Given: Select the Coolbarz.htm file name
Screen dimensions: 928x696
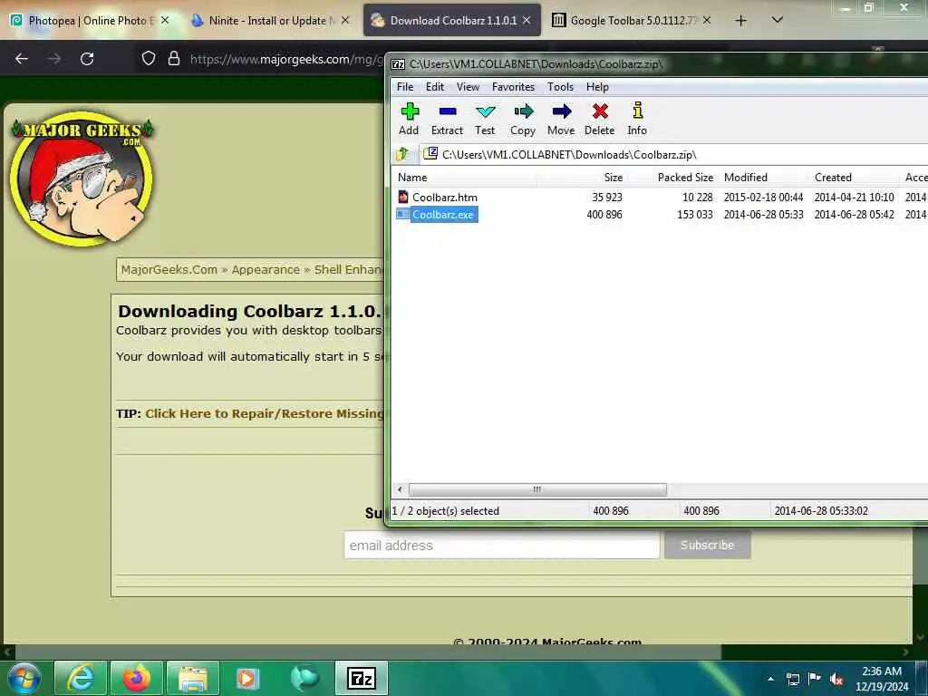Looking at the screenshot, I should click(x=444, y=197).
